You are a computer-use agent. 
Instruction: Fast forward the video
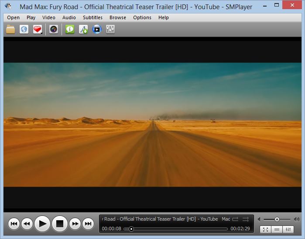(x=75, y=224)
